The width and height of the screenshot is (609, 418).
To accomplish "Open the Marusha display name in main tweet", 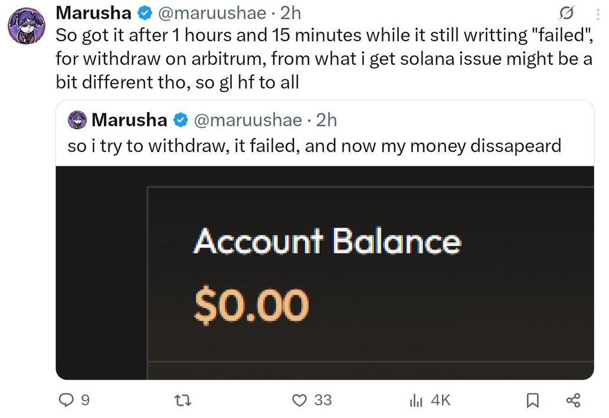I will 94,13.
